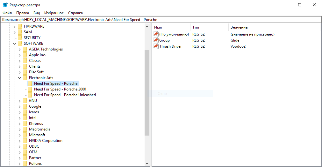
Task: Click the Voodoo2 data cell
Action: [238, 46]
